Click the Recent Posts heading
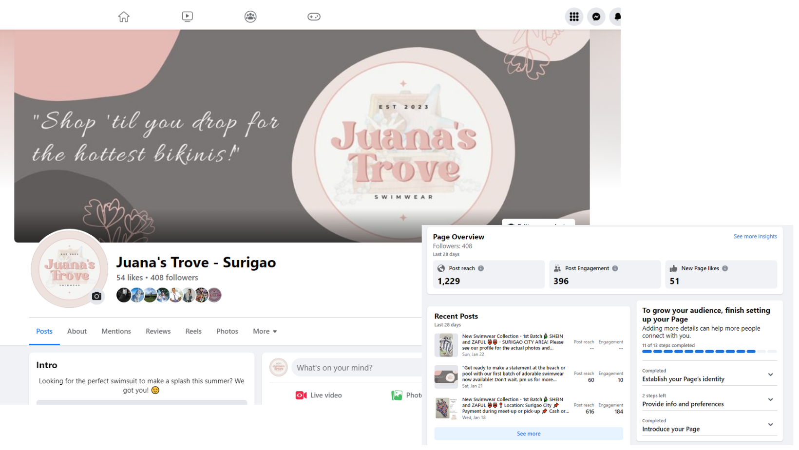The height and width of the screenshot is (450, 799). (x=456, y=317)
